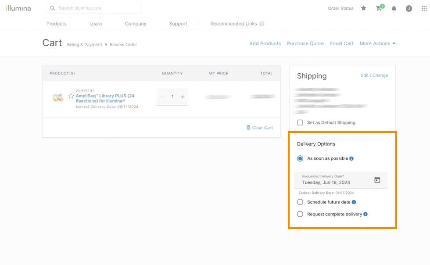Click the Edit / Change shipping link
This screenshot has height=265, width=430.
point(374,75)
